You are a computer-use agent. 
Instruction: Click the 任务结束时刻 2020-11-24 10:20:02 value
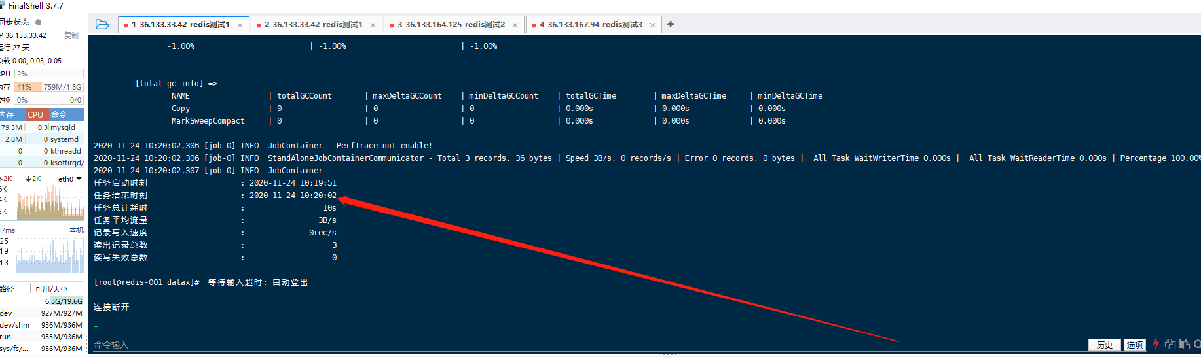coord(293,195)
